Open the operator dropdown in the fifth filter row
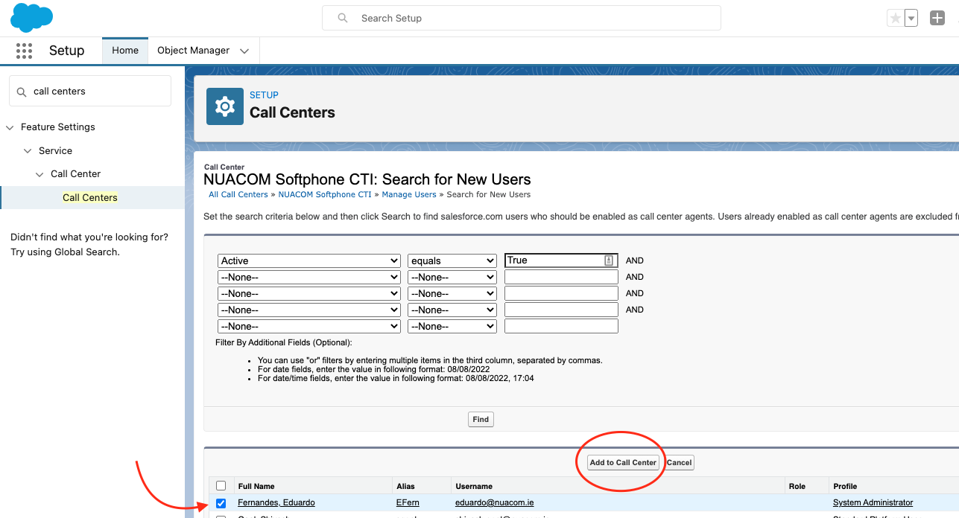 (452, 327)
